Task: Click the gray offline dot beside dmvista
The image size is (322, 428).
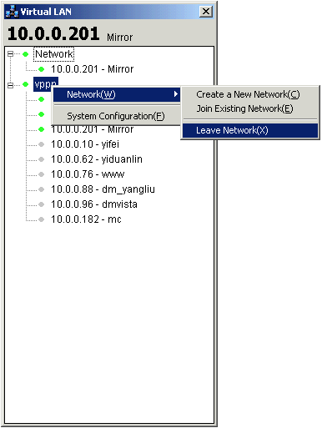Action: tap(42, 204)
